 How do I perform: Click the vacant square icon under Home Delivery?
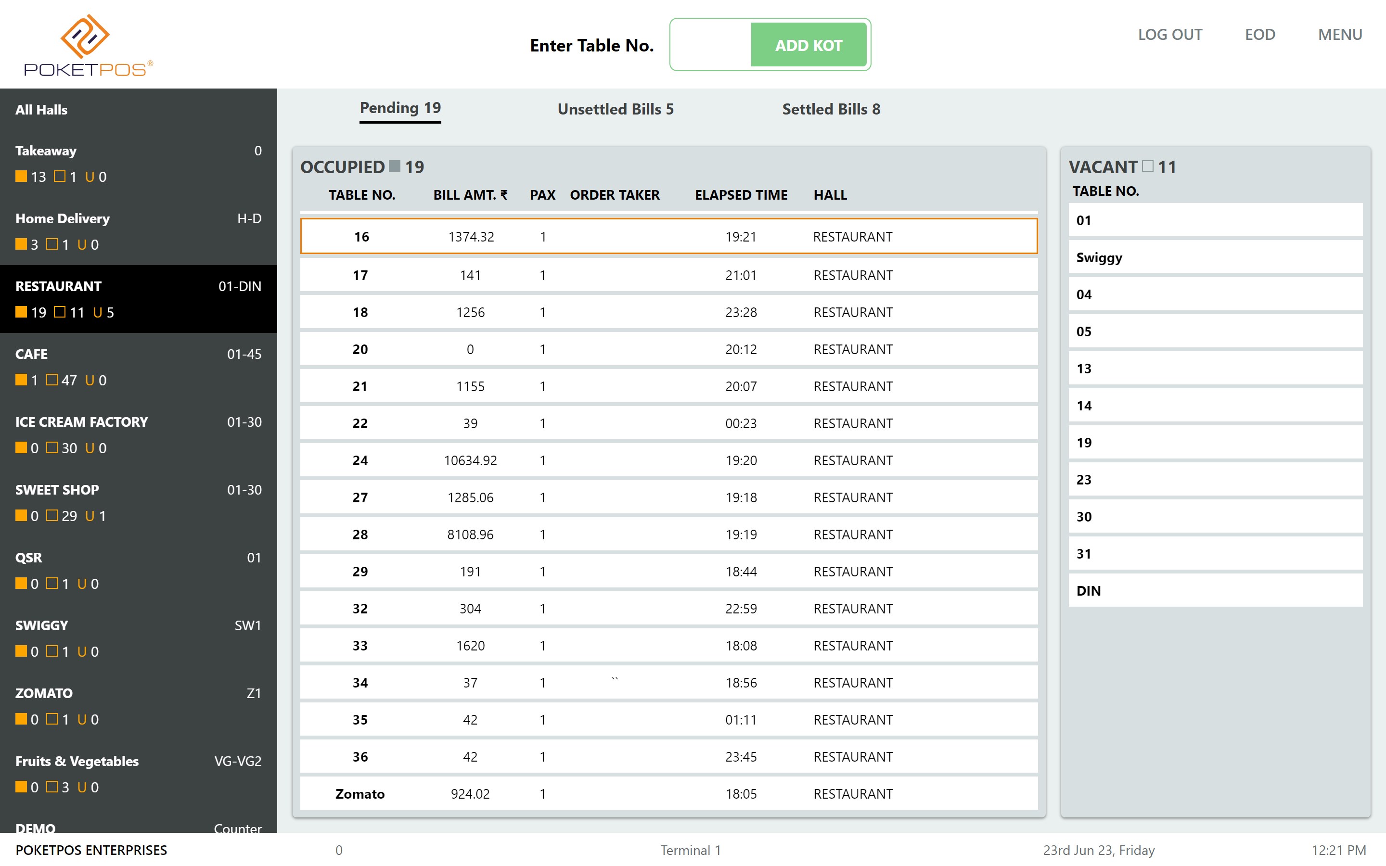(x=51, y=244)
